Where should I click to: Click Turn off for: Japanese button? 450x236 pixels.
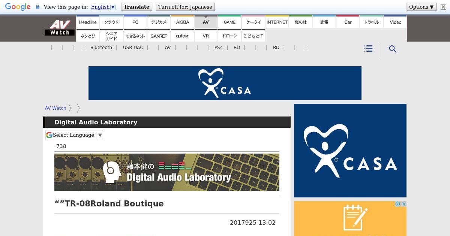185,7
